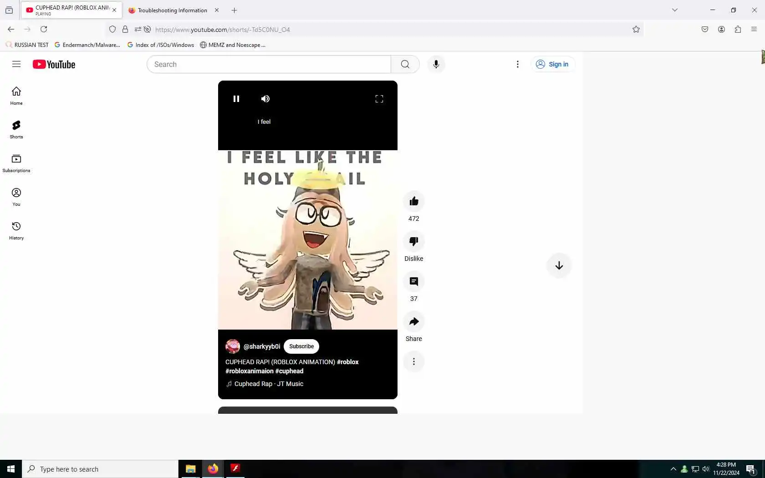The image size is (765, 478).
Task: Start voice search with microphone
Action: coord(436,64)
